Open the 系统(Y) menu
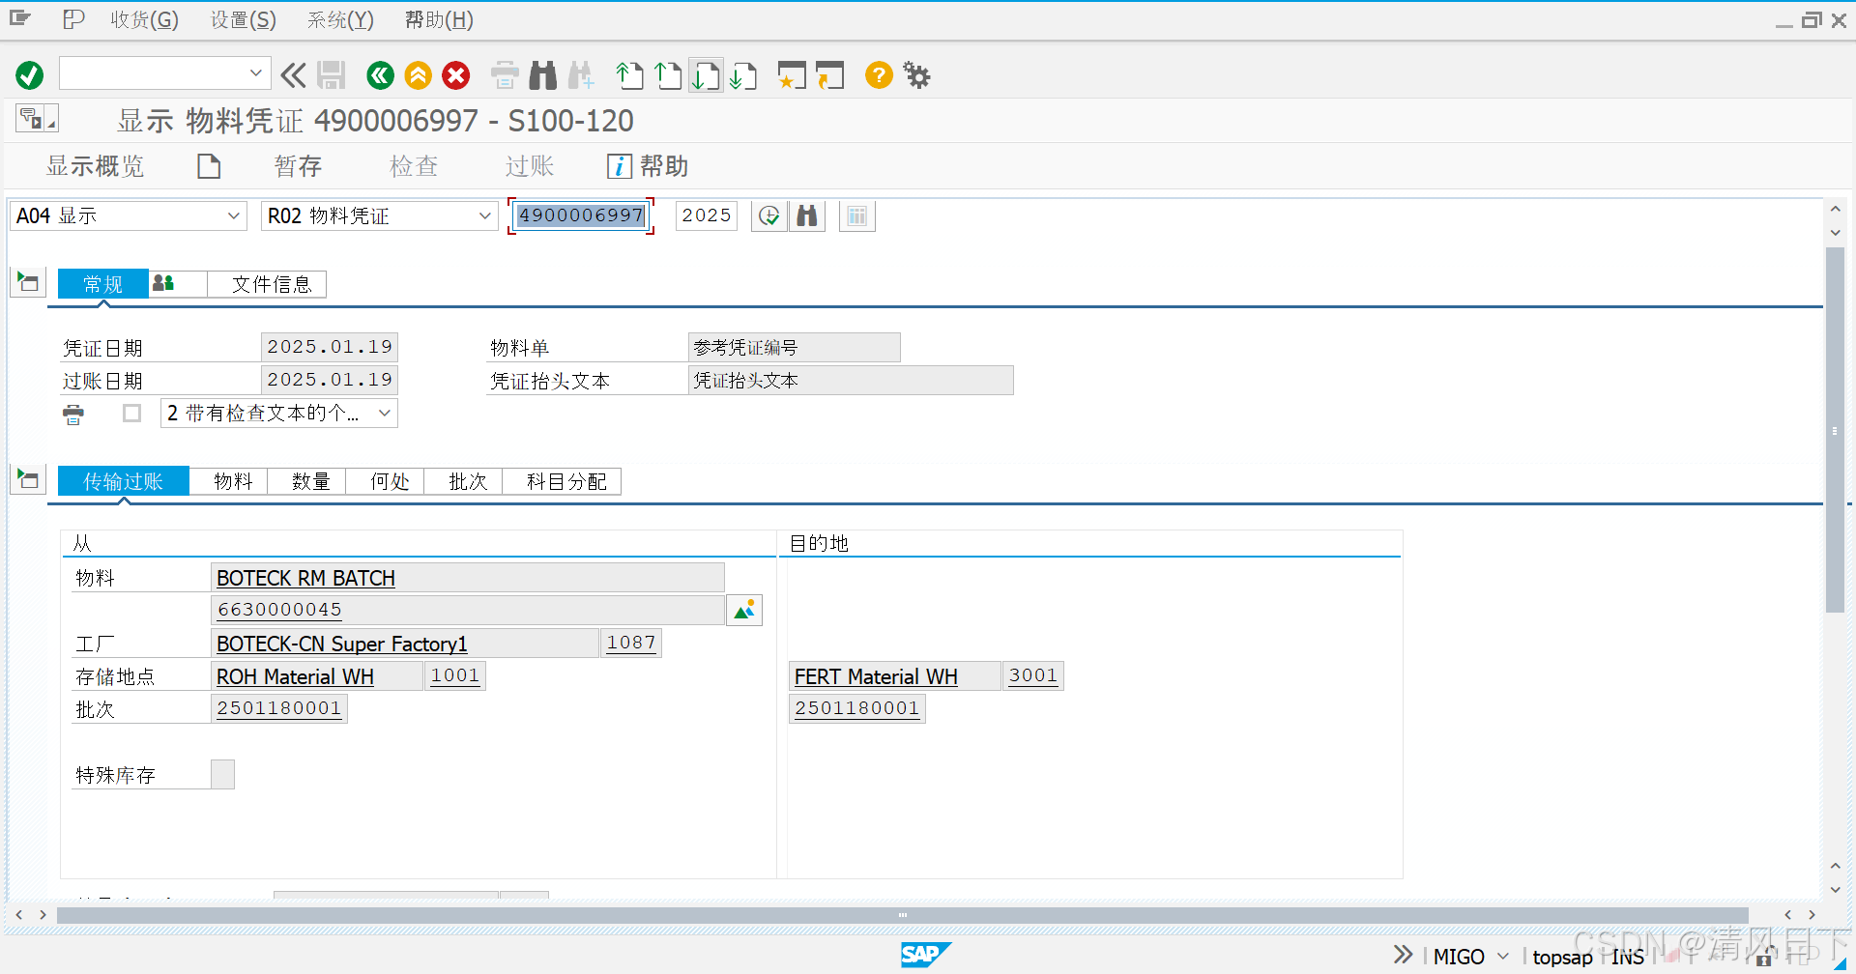This screenshot has width=1856, height=974. click(x=339, y=19)
